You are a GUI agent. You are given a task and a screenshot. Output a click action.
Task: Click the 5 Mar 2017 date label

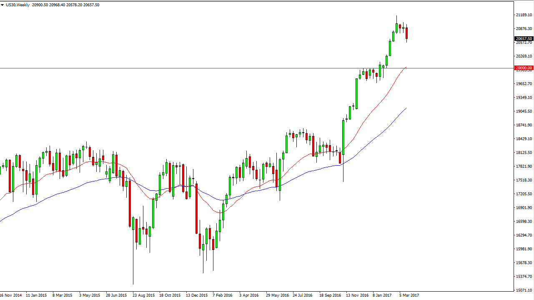pos(409,295)
